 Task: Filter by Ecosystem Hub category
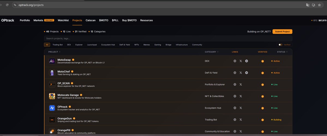[108, 45]
